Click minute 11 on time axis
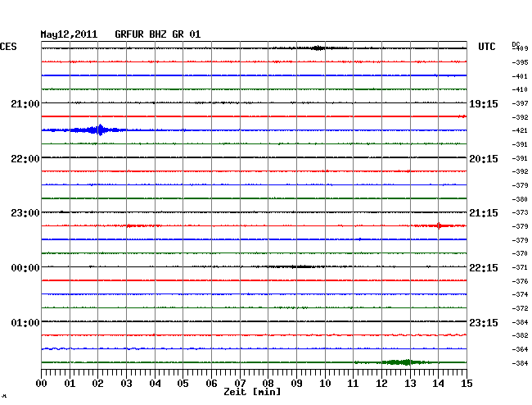The image size is (532, 405). tap(353, 384)
